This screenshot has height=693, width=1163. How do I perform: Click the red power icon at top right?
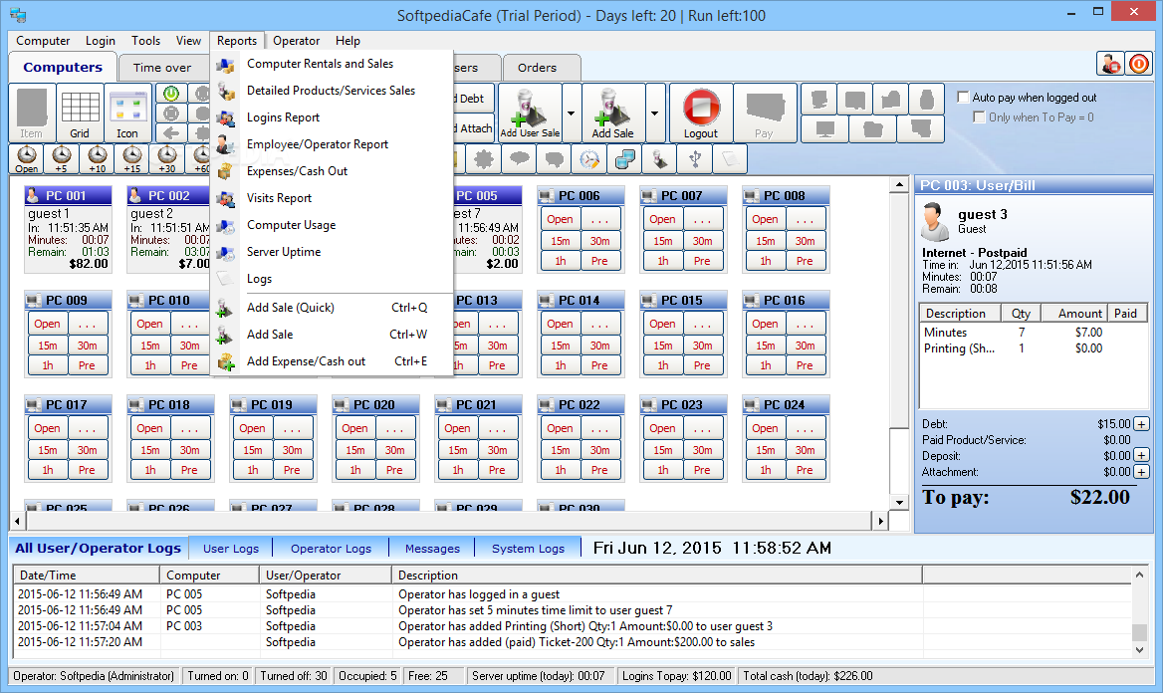(x=1138, y=64)
